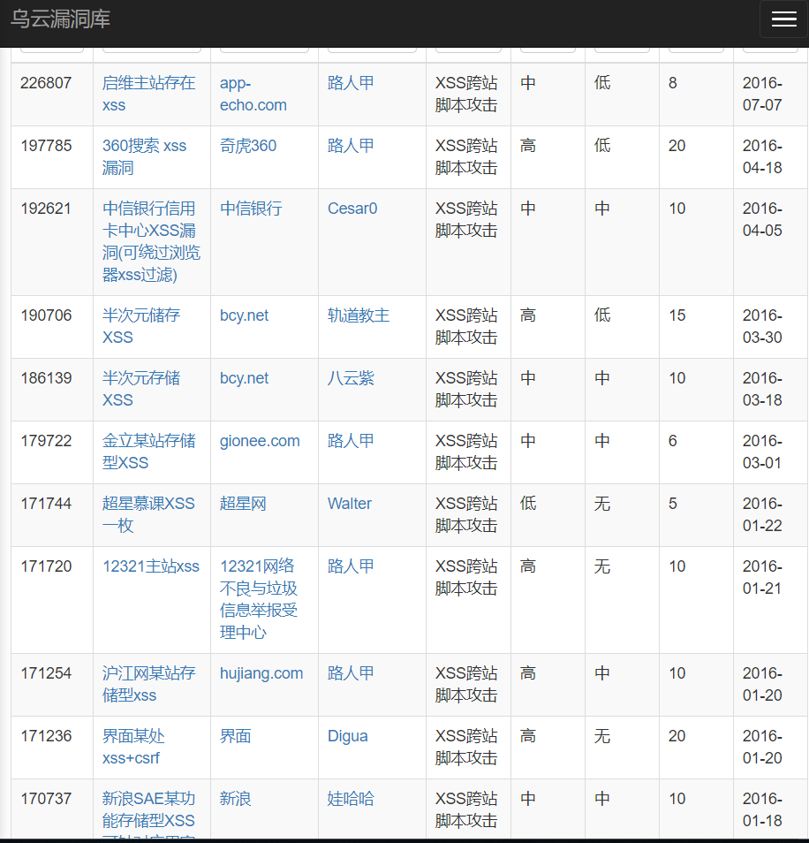This screenshot has height=843, width=809.
Task: Open vendor link 超星网
Action: [243, 504]
